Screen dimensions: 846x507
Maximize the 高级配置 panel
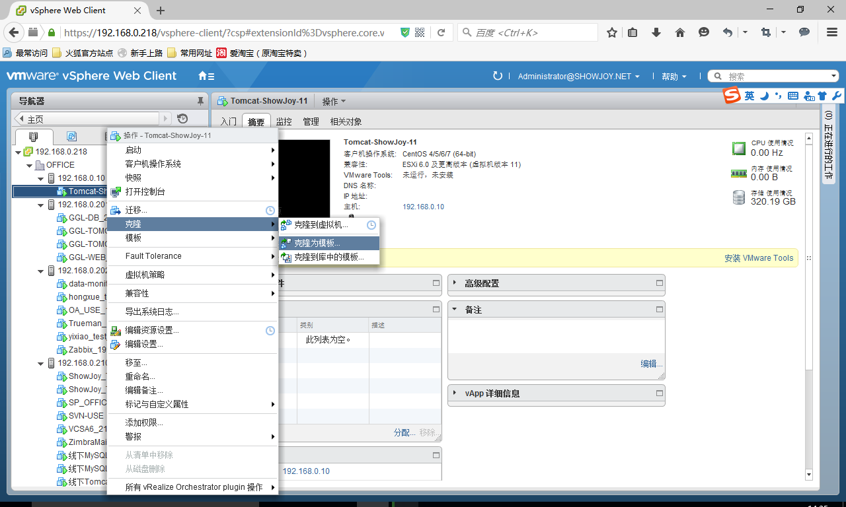click(x=659, y=283)
